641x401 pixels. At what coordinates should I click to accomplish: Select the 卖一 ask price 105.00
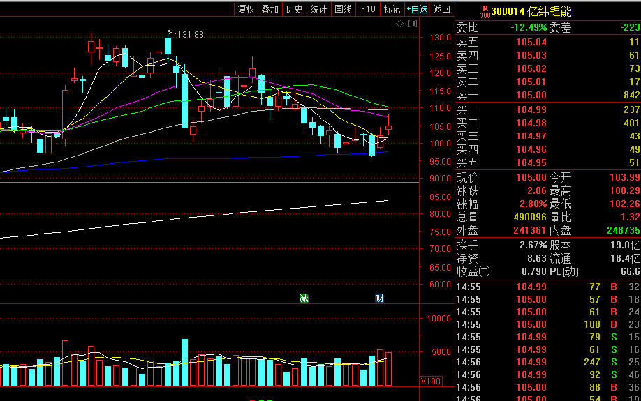coord(531,95)
